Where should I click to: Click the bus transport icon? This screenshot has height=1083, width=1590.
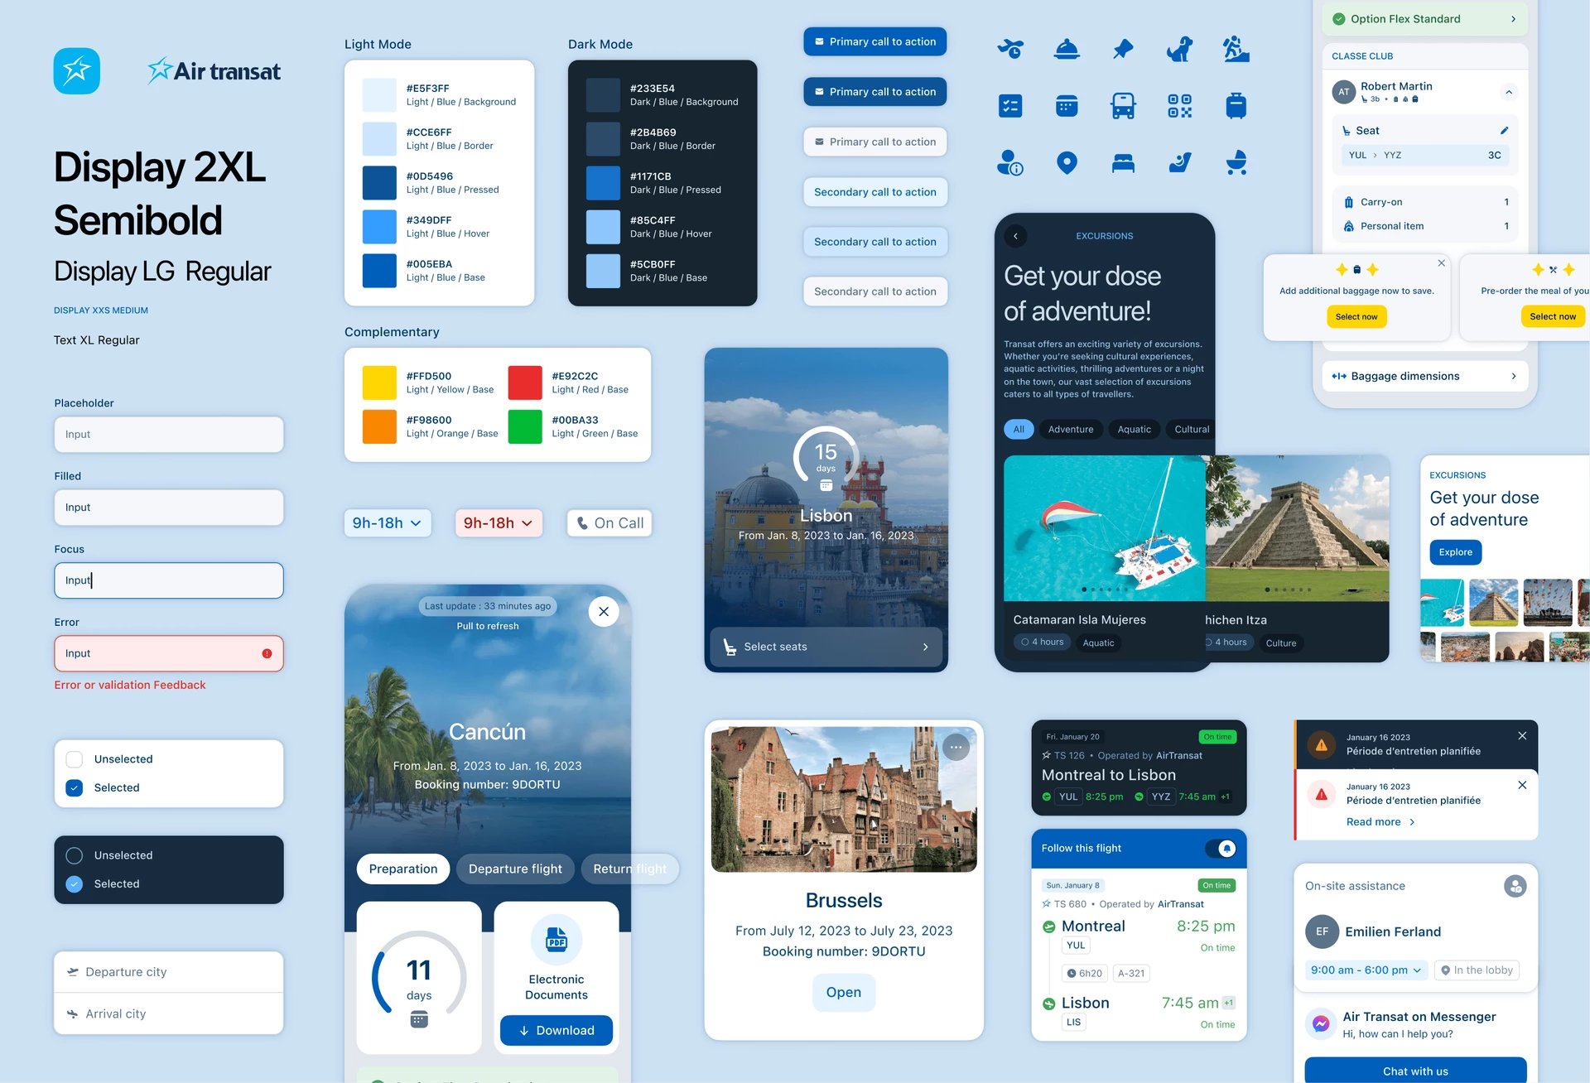(x=1123, y=106)
